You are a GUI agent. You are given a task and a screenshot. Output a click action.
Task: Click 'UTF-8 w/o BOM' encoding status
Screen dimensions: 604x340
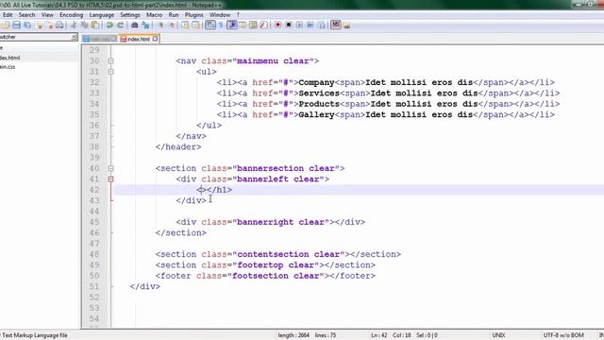(563, 335)
